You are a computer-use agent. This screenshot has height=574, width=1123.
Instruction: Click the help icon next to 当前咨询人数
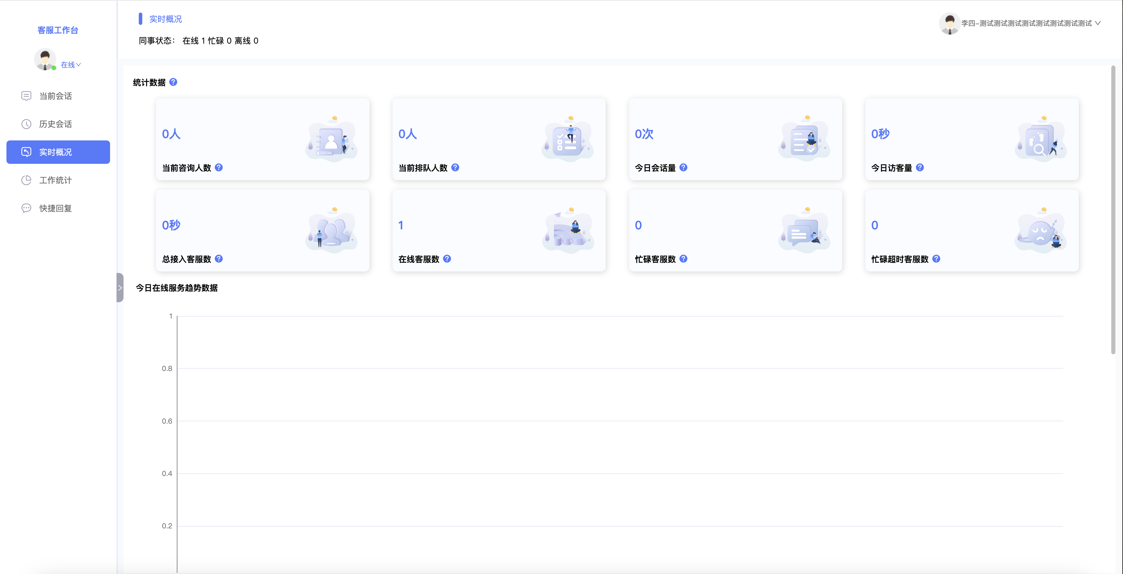coord(219,167)
